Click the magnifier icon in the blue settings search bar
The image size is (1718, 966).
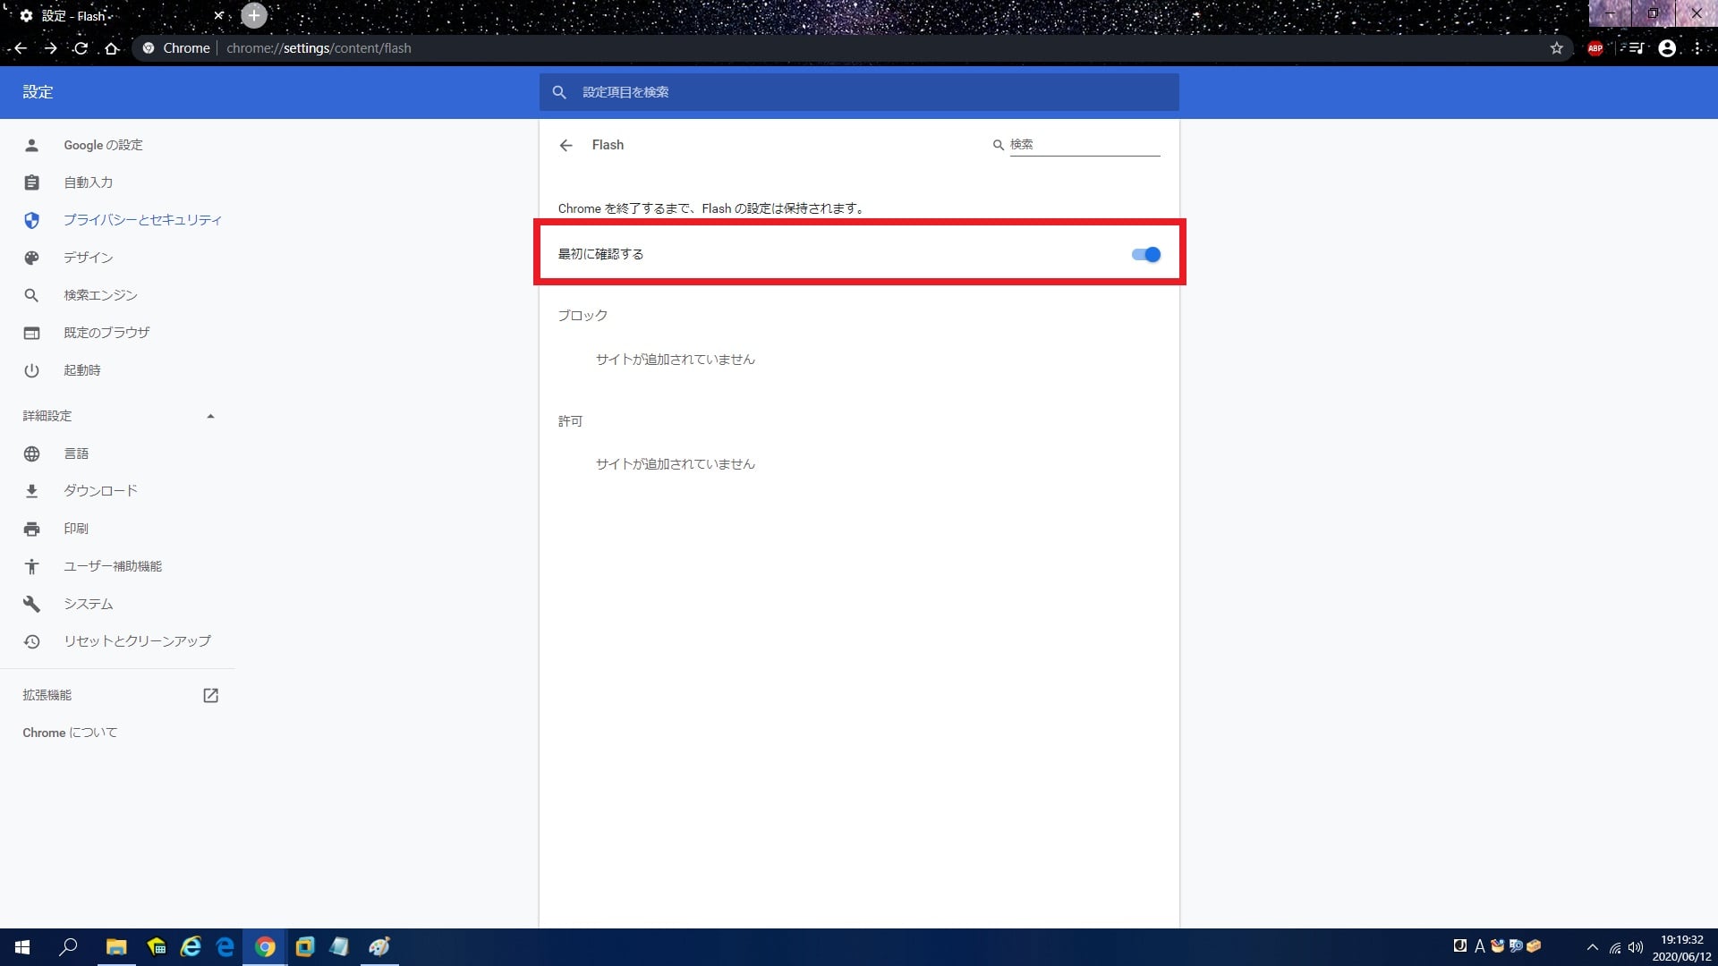click(x=559, y=92)
